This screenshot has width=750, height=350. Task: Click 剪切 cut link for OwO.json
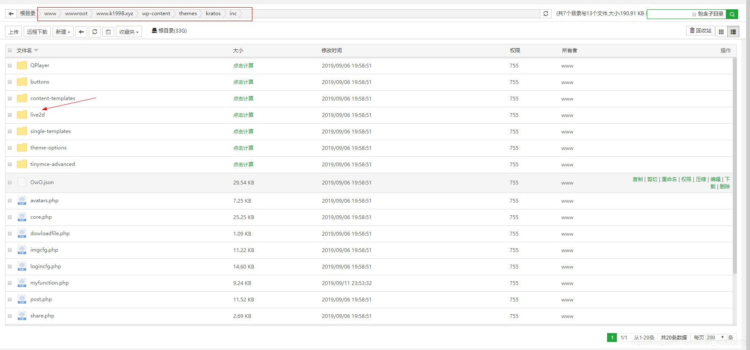click(x=652, y=179)
